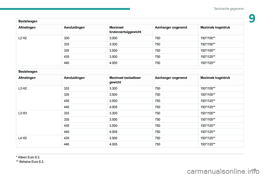This screenshot has width=264, height=176.
Task: Click '150*/120**' in L4 H2's 435 row
Action: 208,138
